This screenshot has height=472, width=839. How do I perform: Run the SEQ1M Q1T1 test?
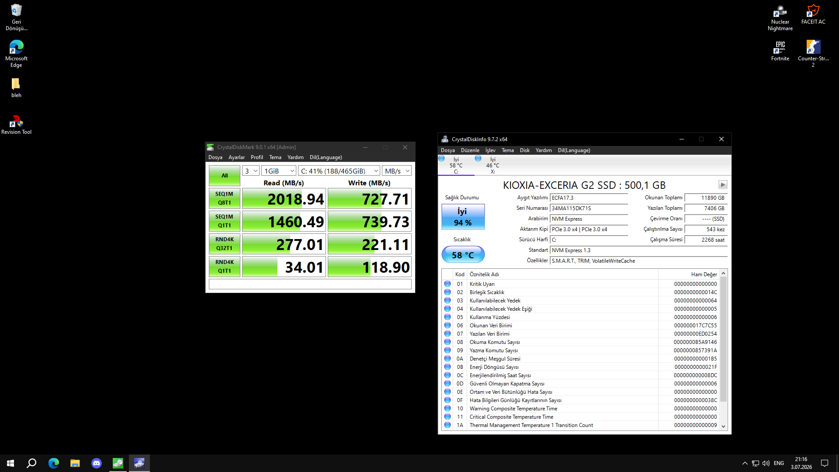coord(225,221)
